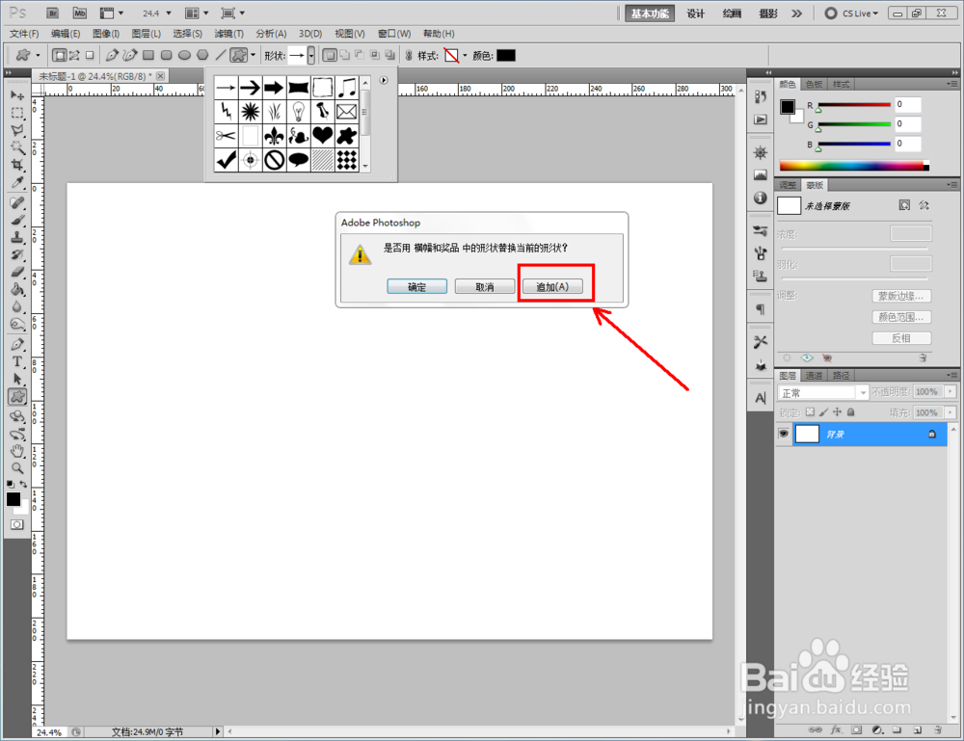Select the Lasso tool
The height and width of the screenshot is (741, 964).
click(x=17, y=130)
